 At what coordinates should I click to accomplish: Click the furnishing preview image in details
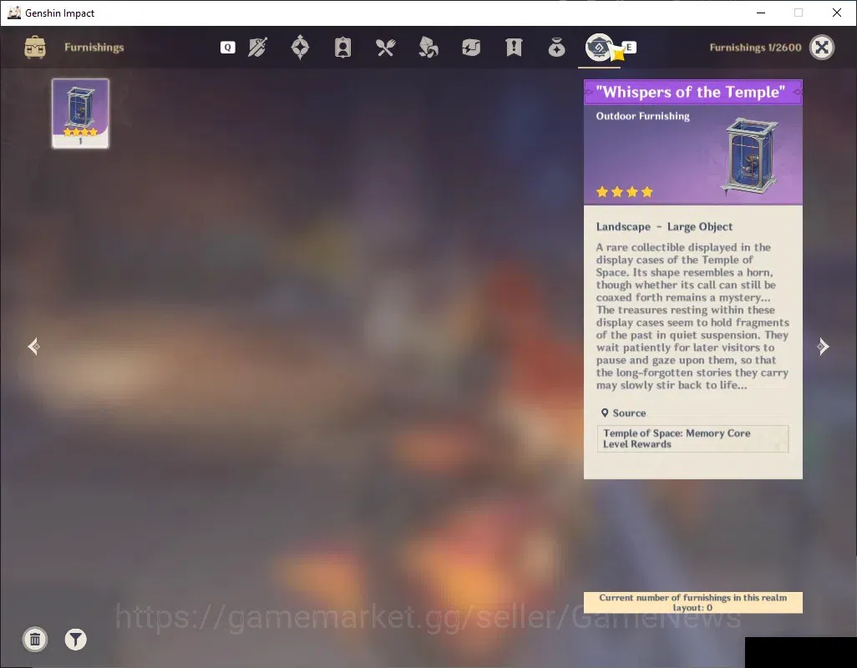point(750,157)
